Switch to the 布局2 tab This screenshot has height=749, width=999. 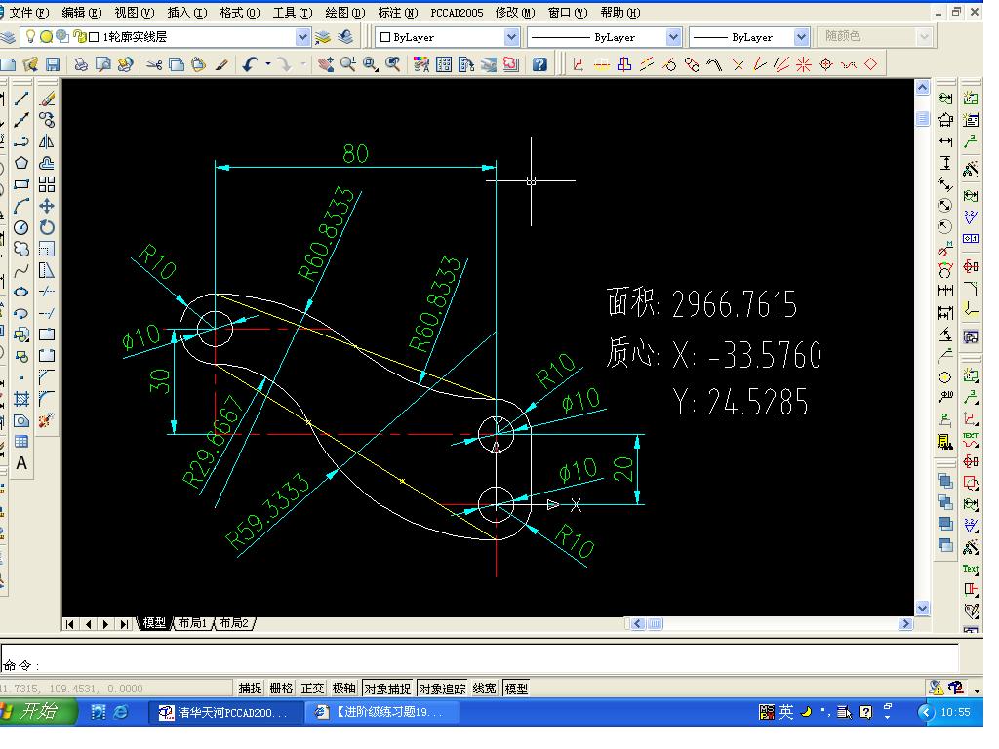coord(234,623)
